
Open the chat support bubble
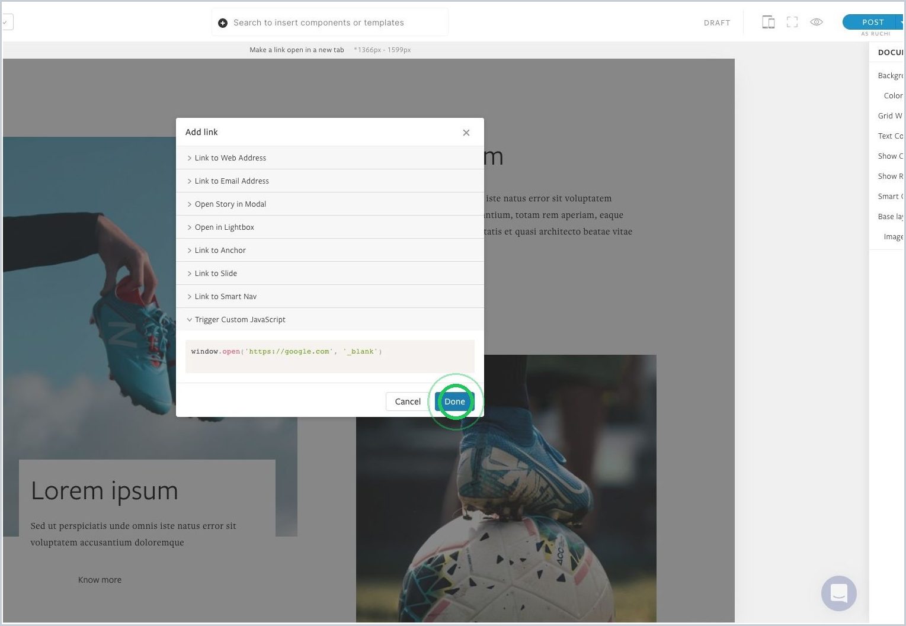click(838, 593)
